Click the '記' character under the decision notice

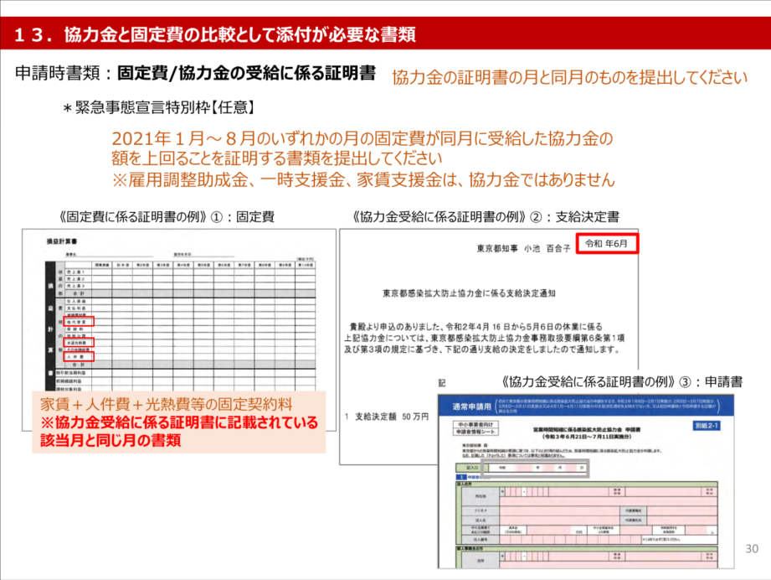441,383
